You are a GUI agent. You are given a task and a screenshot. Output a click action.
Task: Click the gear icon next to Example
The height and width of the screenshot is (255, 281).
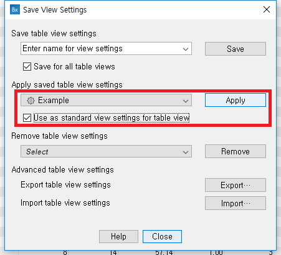point(31,101)
